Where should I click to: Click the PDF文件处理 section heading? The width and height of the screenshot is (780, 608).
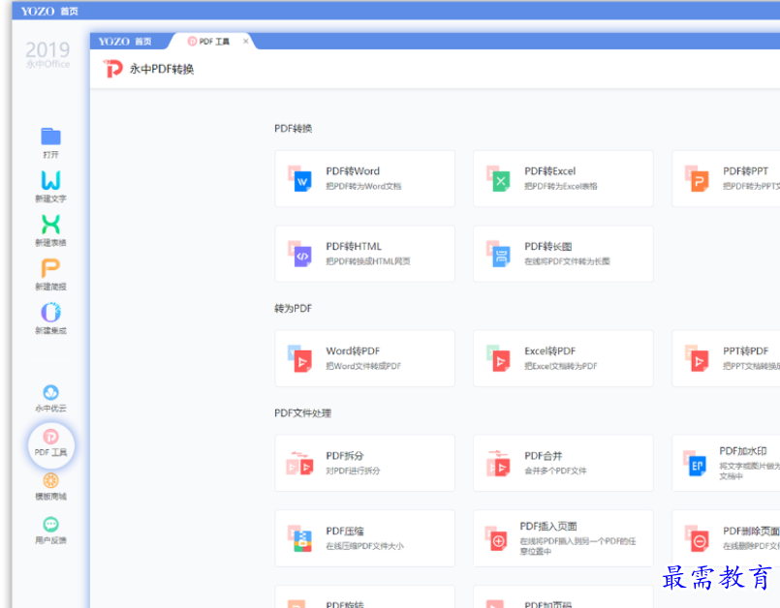click(303, 413)
